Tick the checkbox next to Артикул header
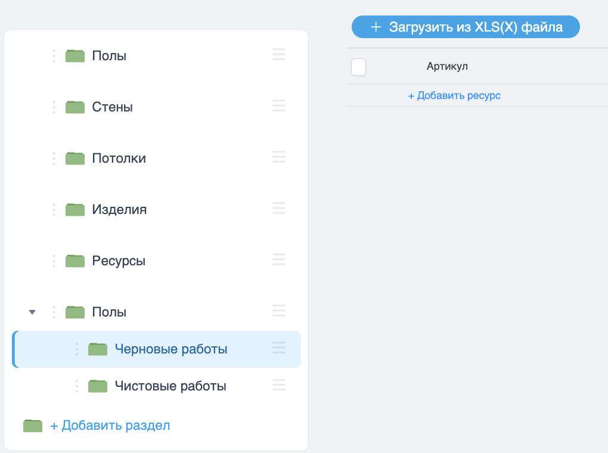This screenshot has width=608, height=453. [358, 67]
